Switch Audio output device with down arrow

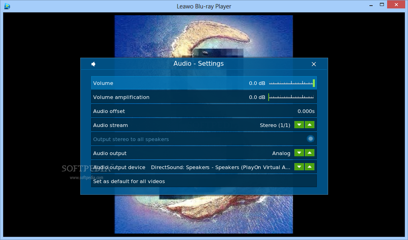click(x=299, y=167)
